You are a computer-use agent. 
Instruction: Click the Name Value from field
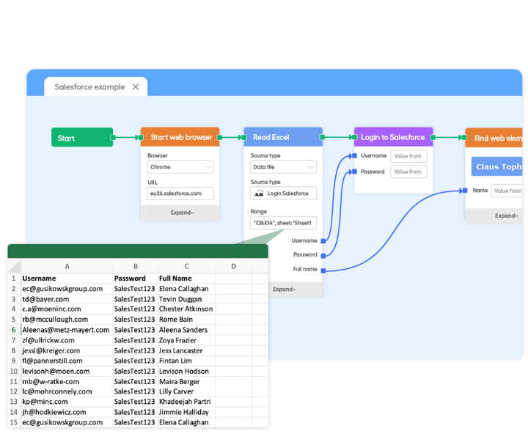coord(507,191)
